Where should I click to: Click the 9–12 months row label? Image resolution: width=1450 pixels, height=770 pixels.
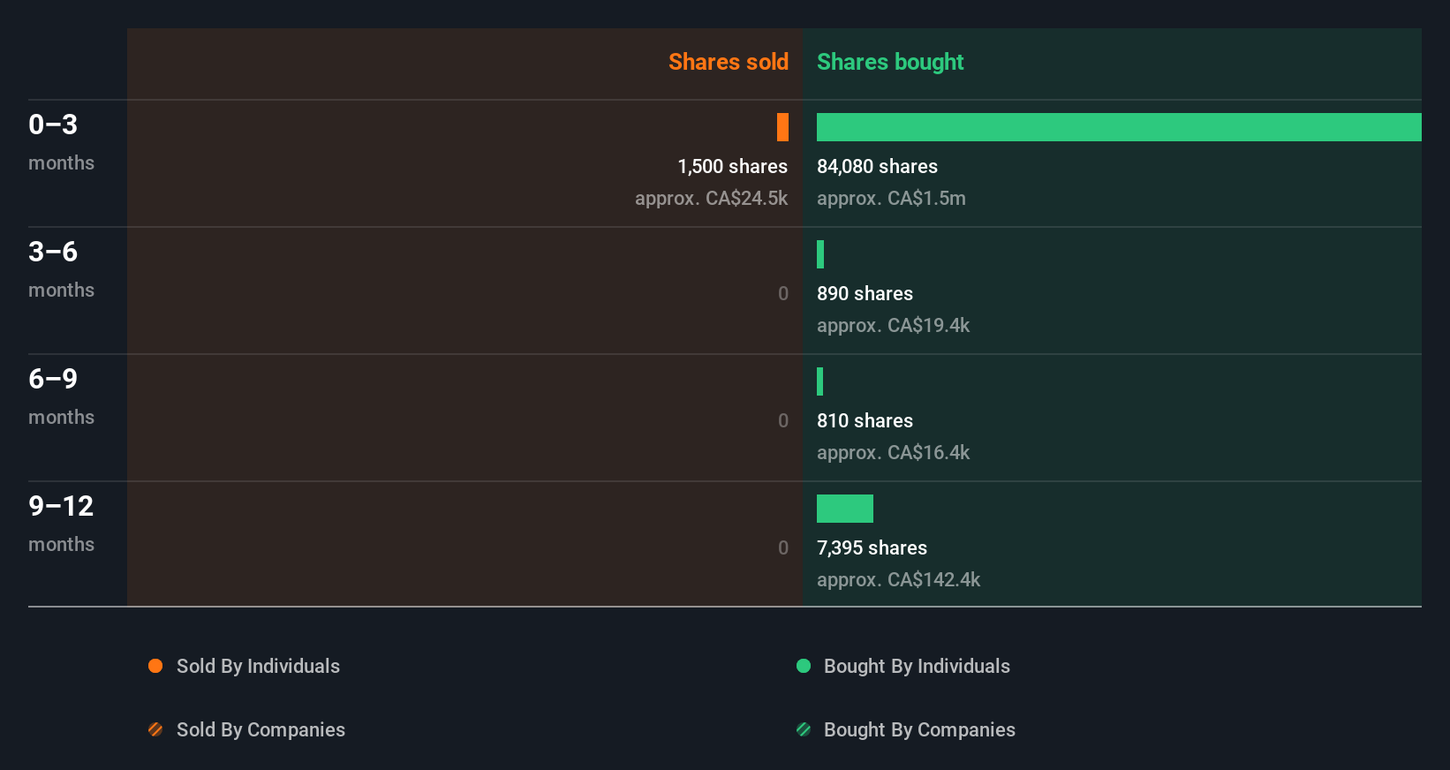pos(61,524)
